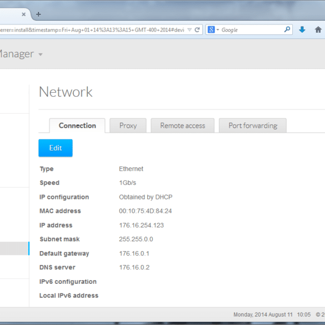
Task: Select IP address value 176.16.254.123
Action: pyautogui.click(x=141, y=226)
